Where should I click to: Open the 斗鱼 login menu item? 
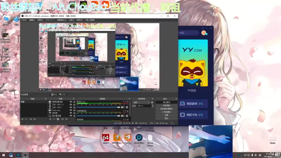[x=90, y=20]
